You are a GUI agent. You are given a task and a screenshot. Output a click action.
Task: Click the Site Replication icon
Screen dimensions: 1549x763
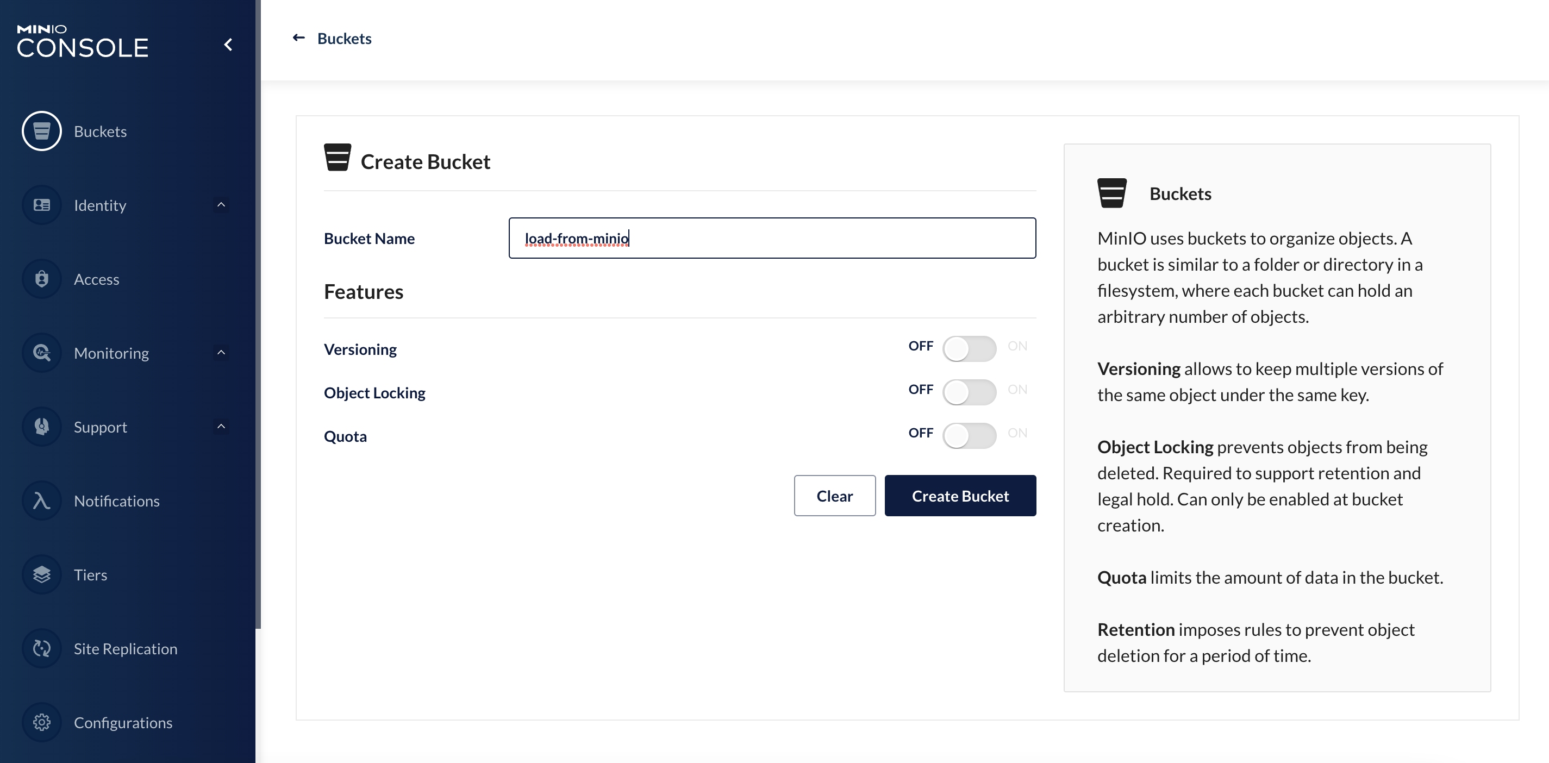[x=41, y=648]
